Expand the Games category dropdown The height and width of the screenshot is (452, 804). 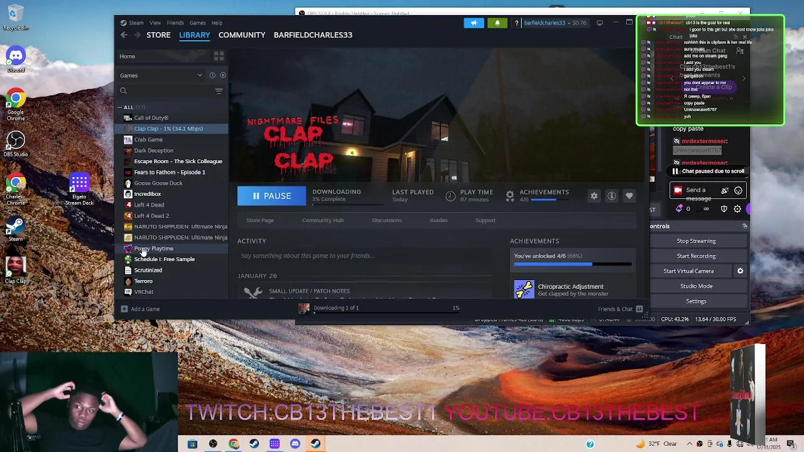click(x=200, y=75)
